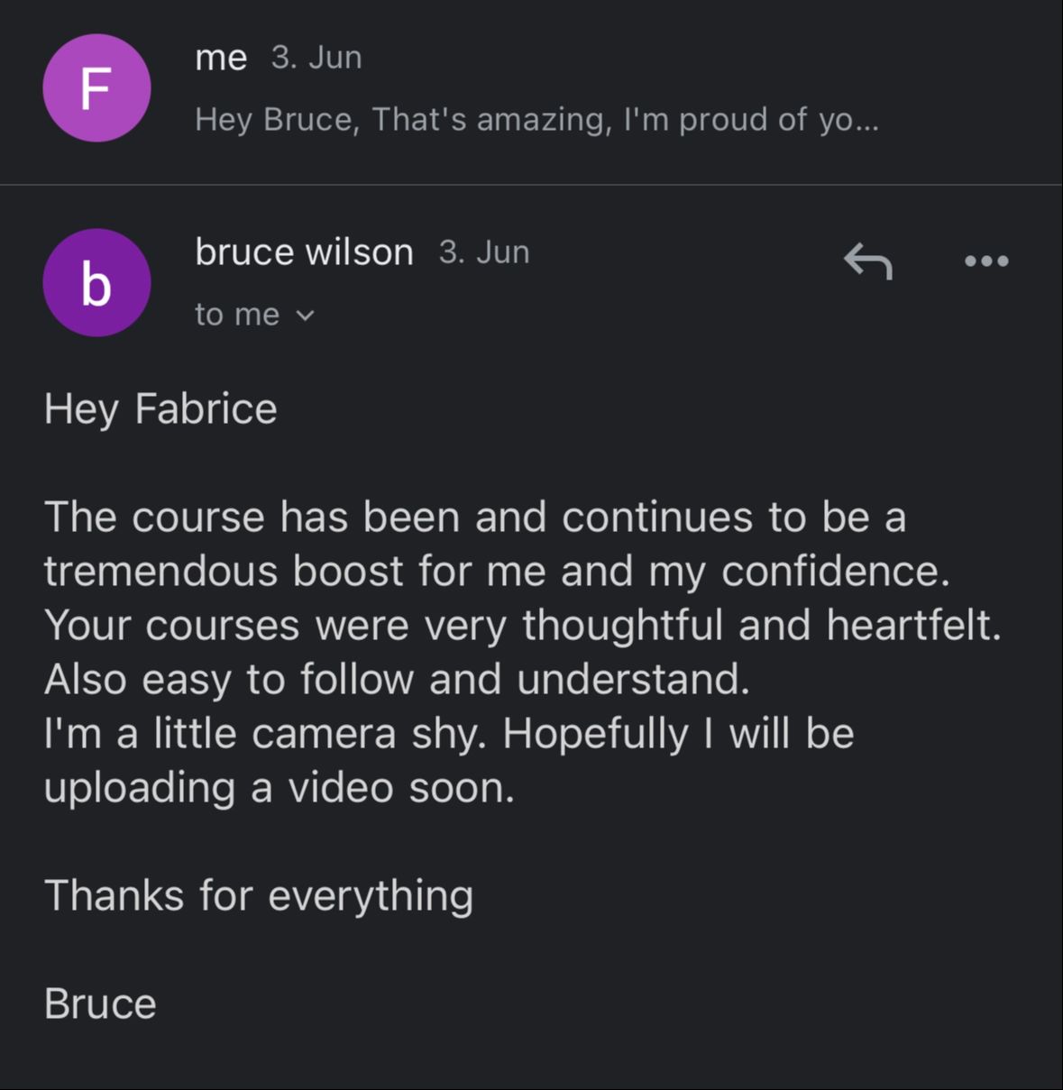Tap the reply arrow icon

(867, 261)
